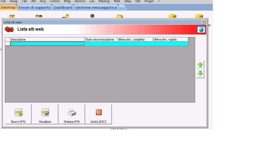Image resolution: width=257 pixels, height=145 pixels.
Task: Show more tabs with the ellipsis tab
Action: point(122,8)
